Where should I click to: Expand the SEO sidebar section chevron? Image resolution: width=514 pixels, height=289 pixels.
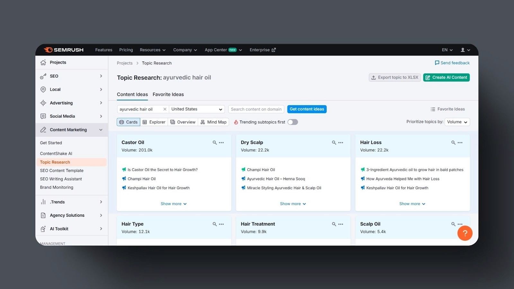(x=101, y=76)
